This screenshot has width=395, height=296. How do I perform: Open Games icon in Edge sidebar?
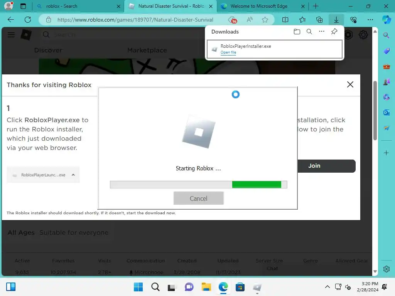coord(387,82)
